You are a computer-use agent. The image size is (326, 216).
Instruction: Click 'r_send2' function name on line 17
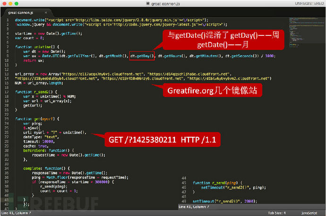click(x=41, y=92)
